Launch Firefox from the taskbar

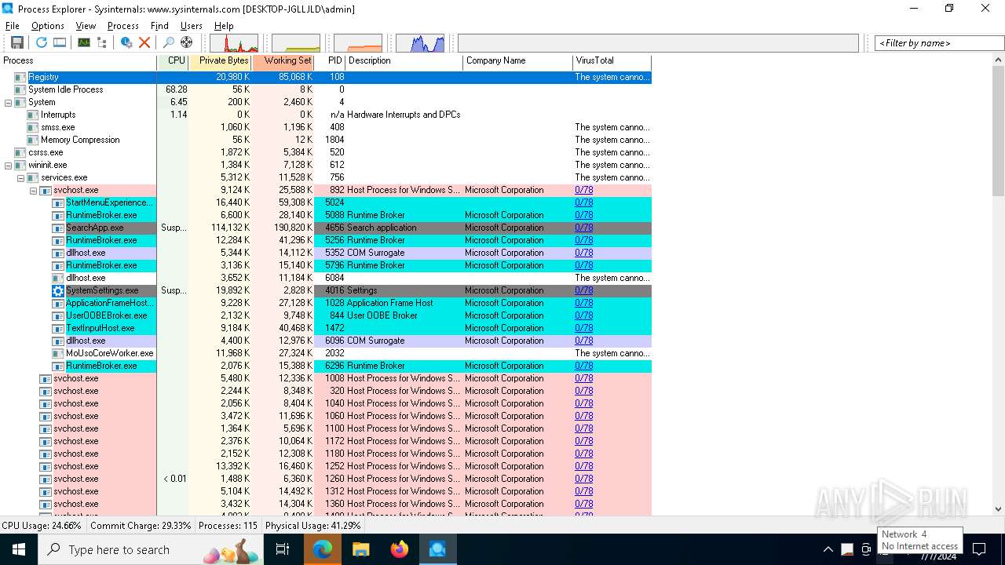[x=399, y=549]
